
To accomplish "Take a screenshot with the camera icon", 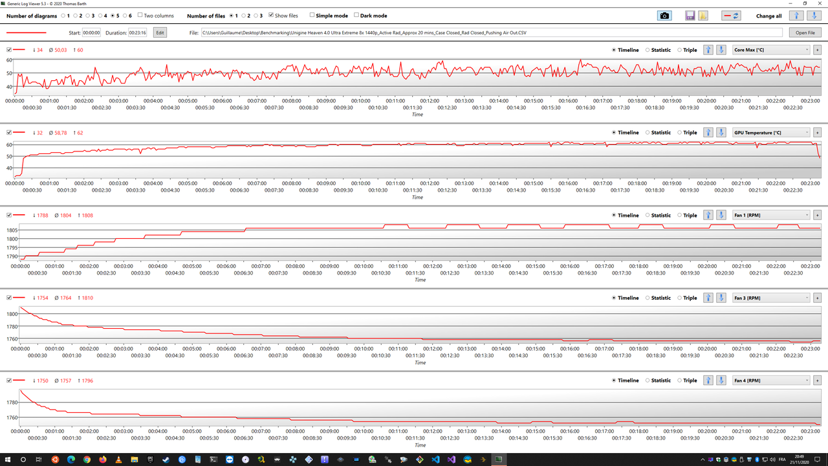I will pos(664,16).
